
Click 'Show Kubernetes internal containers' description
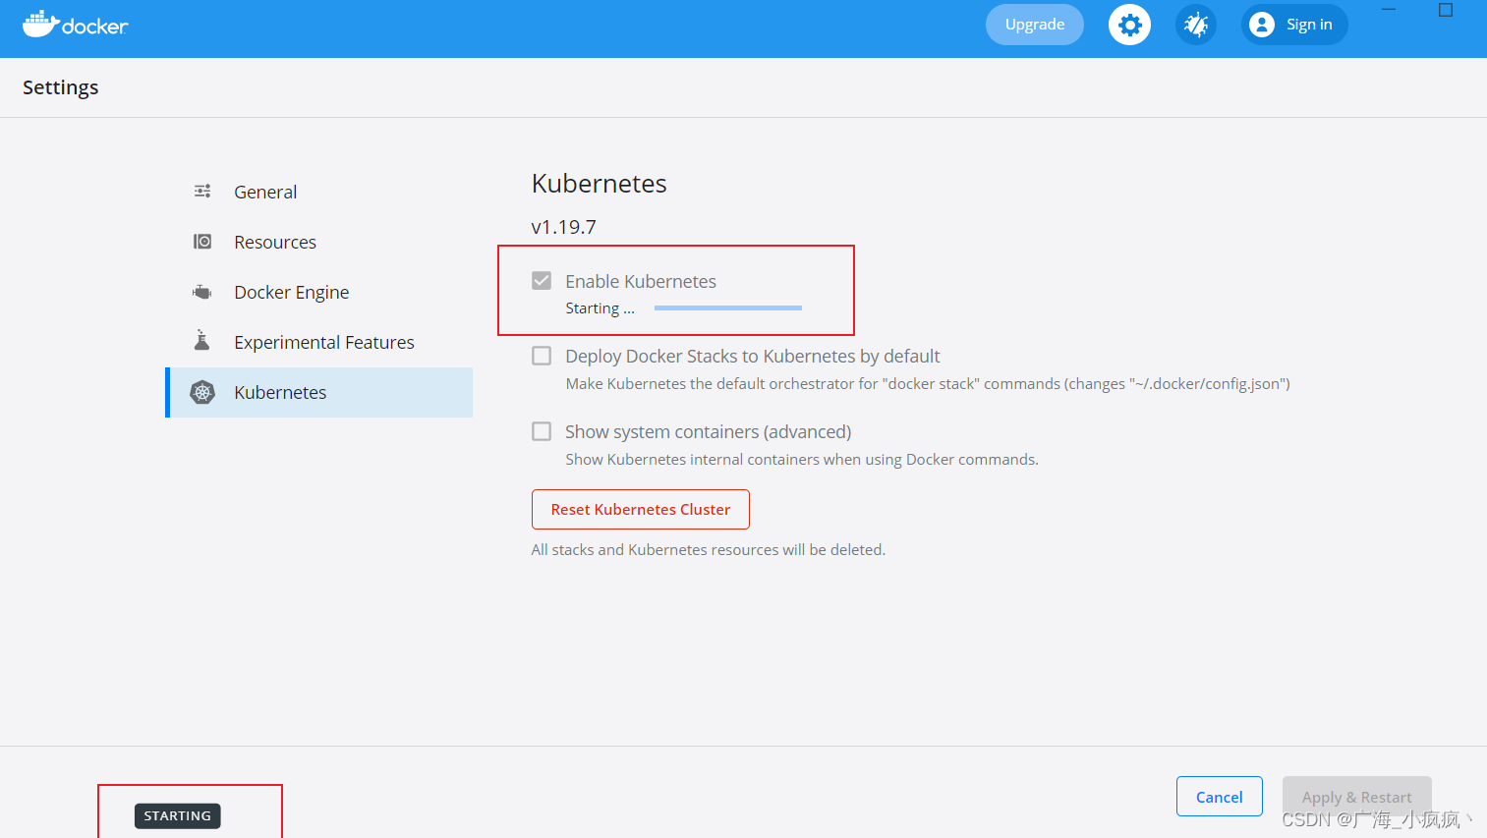pyautogui.click(x=802, y=459)
